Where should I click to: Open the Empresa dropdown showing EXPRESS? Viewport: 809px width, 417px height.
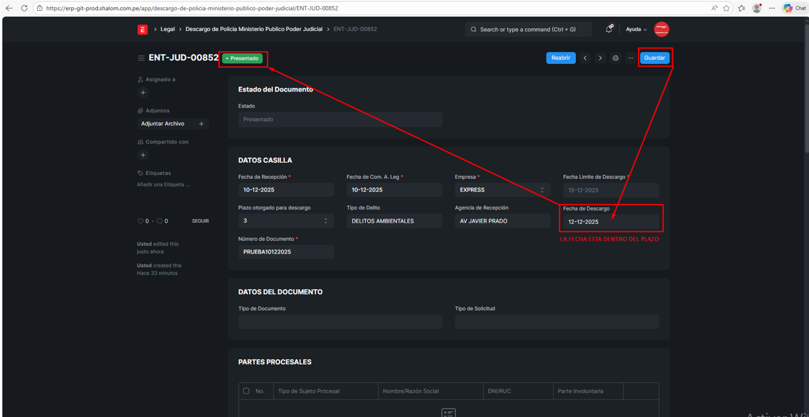[x=502, y=190]
